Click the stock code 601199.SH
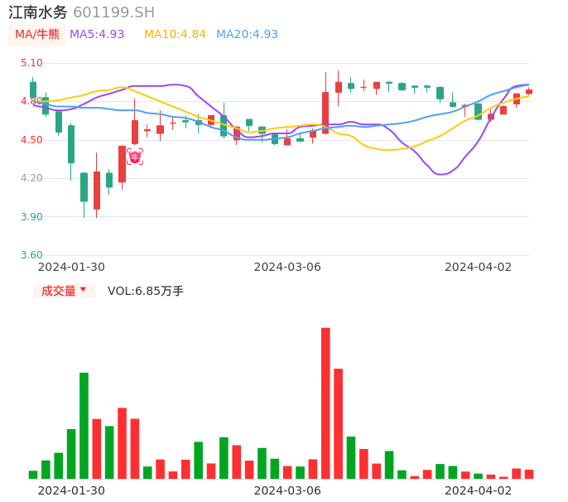This screenshot has width=568, height=502. click(113, 12)
